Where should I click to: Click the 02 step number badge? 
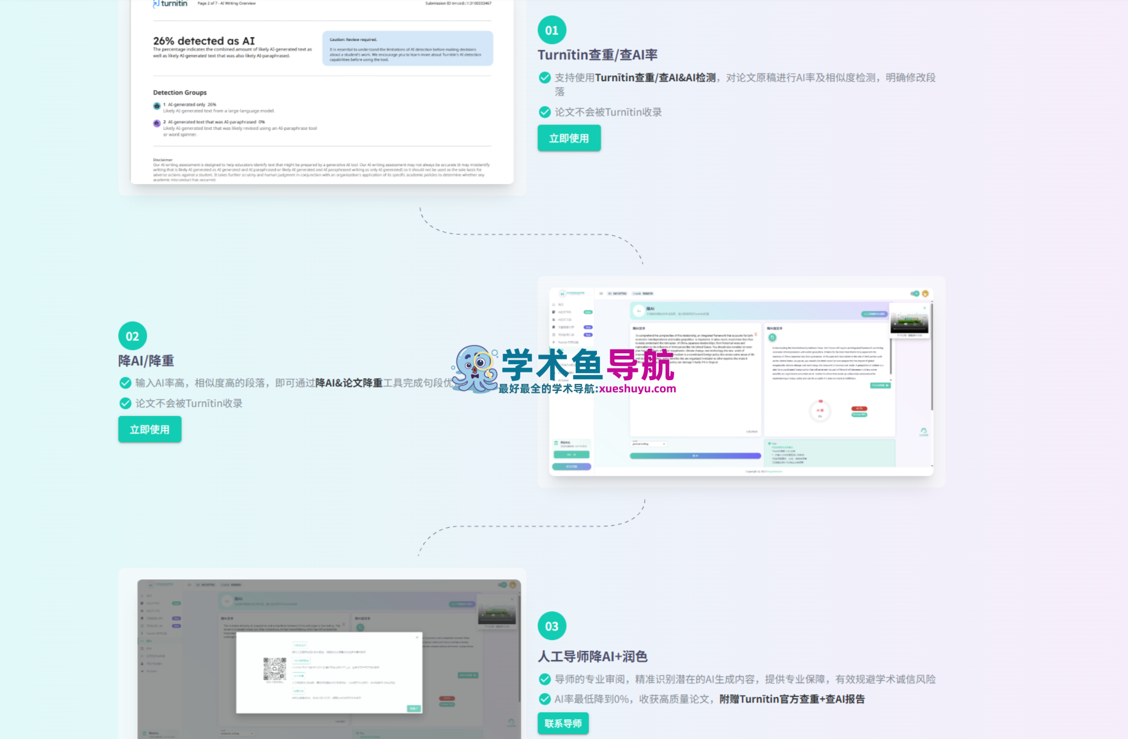(132, 336)
